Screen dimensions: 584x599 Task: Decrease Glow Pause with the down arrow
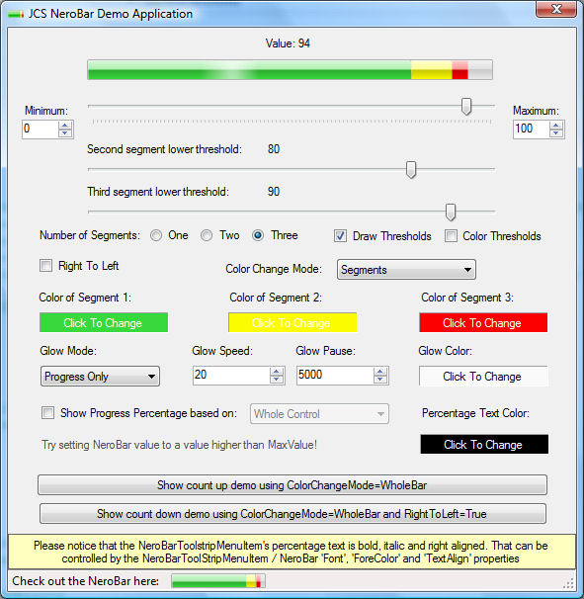[x=380, y=379]
